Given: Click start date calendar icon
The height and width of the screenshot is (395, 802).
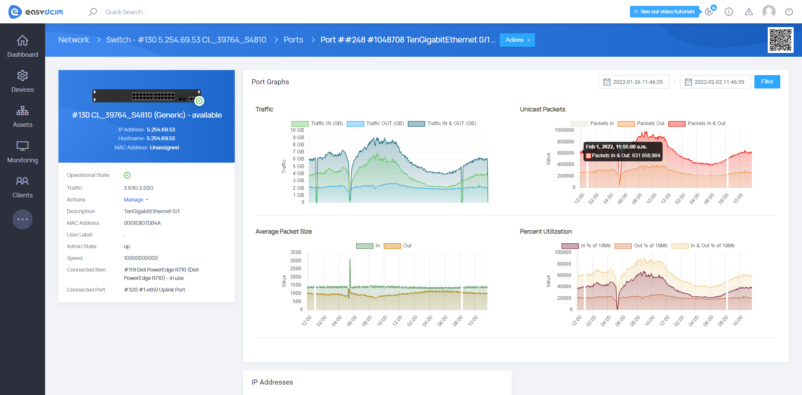Looking at the screenshot, I should 607,82.
